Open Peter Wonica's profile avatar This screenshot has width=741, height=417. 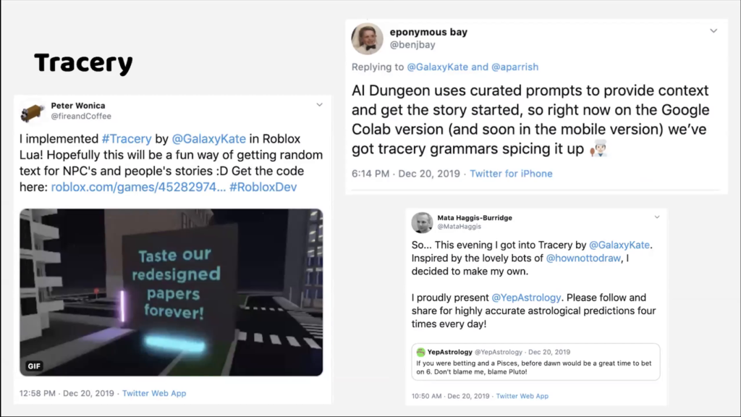tap(32, 112)
